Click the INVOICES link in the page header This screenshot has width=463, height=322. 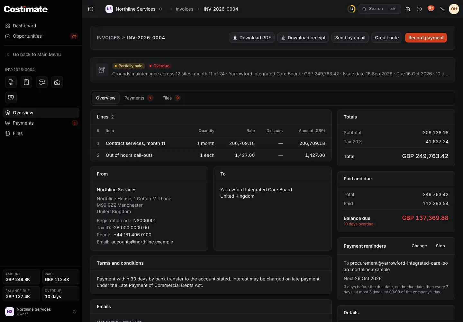(x=108, y=38)
